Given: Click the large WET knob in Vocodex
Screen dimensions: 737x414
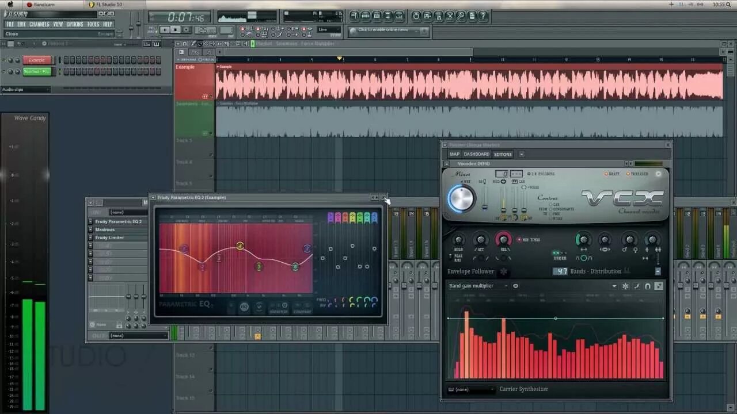Looking at the screenshot, I should pyautogui.click(x=461, y=198).
